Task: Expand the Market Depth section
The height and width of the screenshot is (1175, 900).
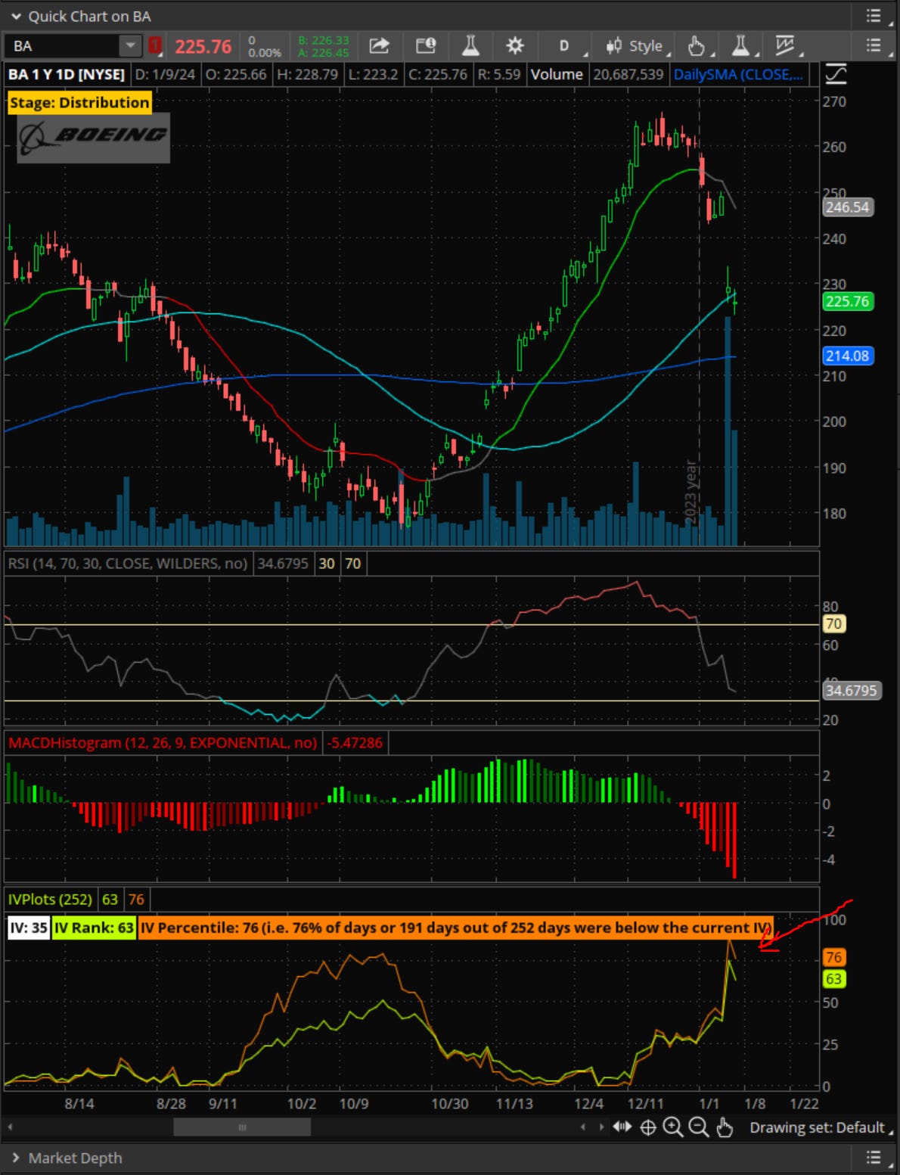Action: pyautogui.click(x=15, y=1158)
